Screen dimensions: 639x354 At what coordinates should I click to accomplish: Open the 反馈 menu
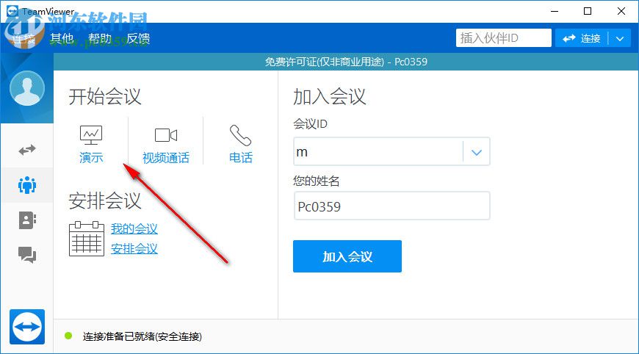click(138, 38)
